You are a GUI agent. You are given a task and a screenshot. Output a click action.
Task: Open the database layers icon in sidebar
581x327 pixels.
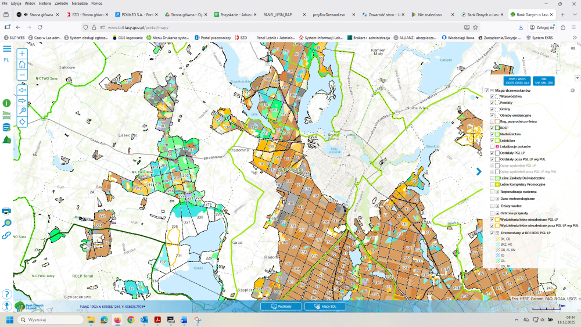(7, 127)
